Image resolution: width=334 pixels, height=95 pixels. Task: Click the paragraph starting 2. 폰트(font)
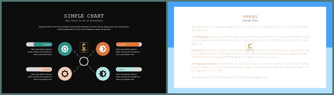tap(250, 54)
